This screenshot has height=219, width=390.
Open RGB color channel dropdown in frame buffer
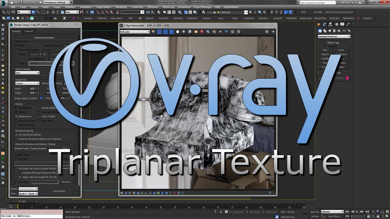pyautogui.click(x=134, y=32)
